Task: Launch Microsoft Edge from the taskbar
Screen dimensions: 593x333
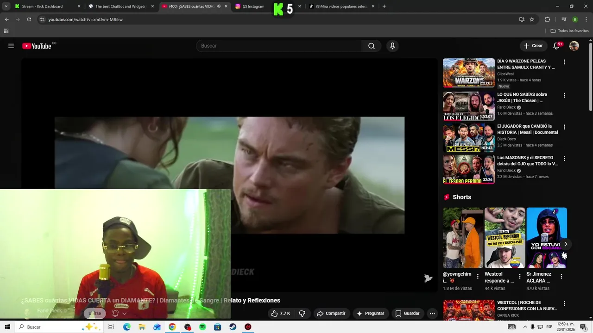Action: 126,327
